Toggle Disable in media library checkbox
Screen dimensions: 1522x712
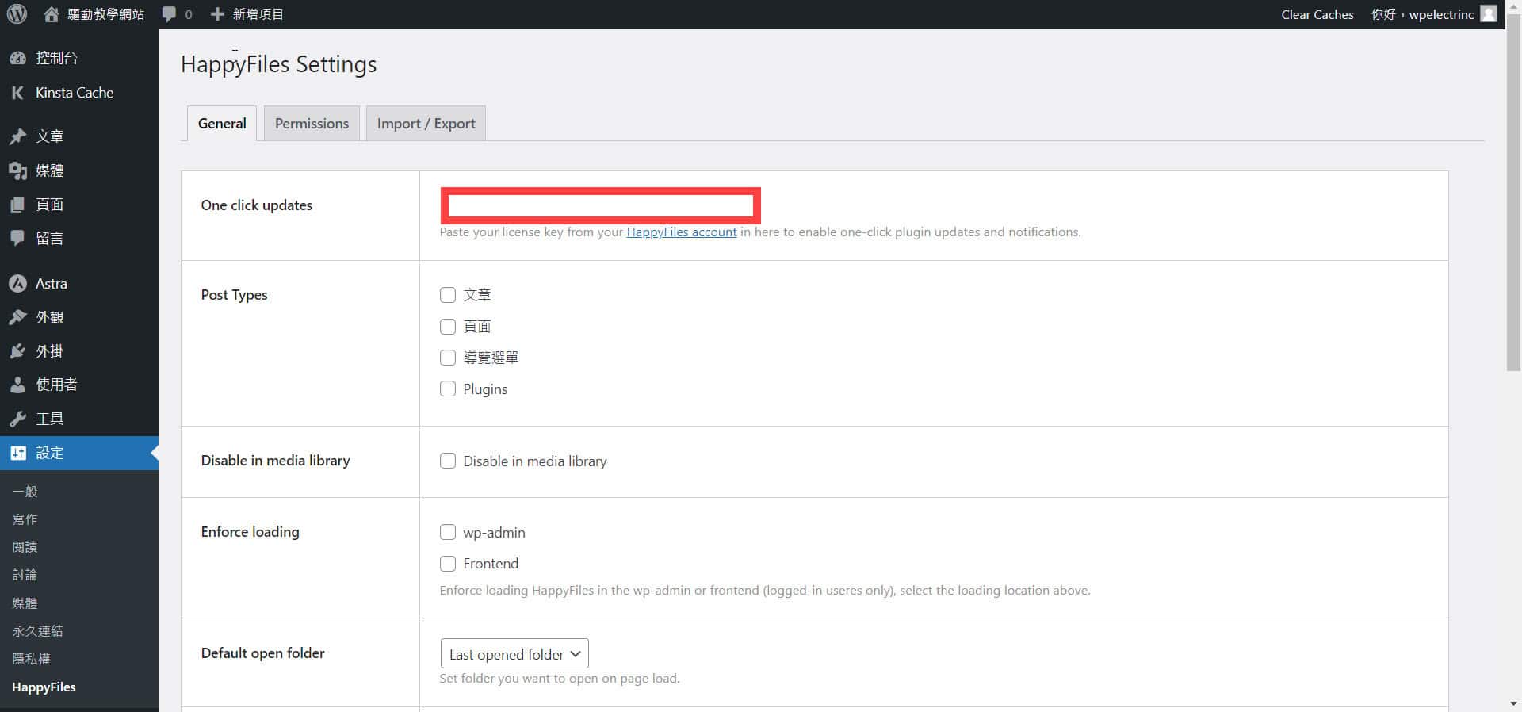[448, 461]
